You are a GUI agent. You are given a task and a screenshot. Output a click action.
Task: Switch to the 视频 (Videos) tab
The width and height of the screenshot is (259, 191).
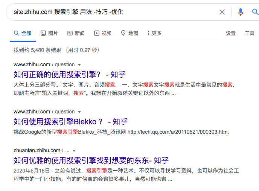103,33
